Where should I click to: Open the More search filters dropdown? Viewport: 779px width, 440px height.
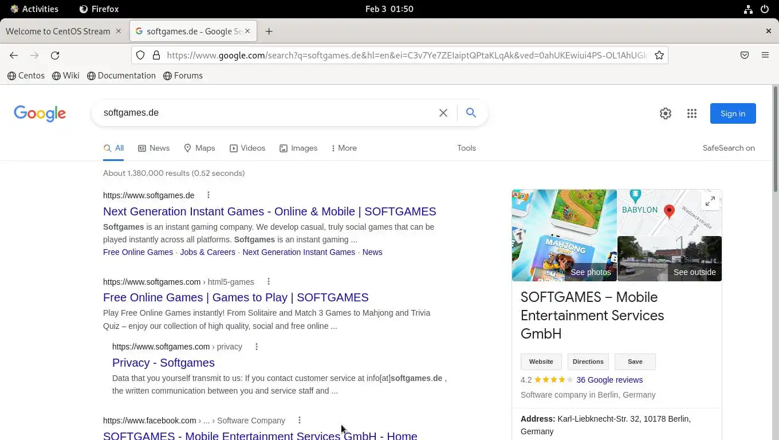[x=344, y=148]
